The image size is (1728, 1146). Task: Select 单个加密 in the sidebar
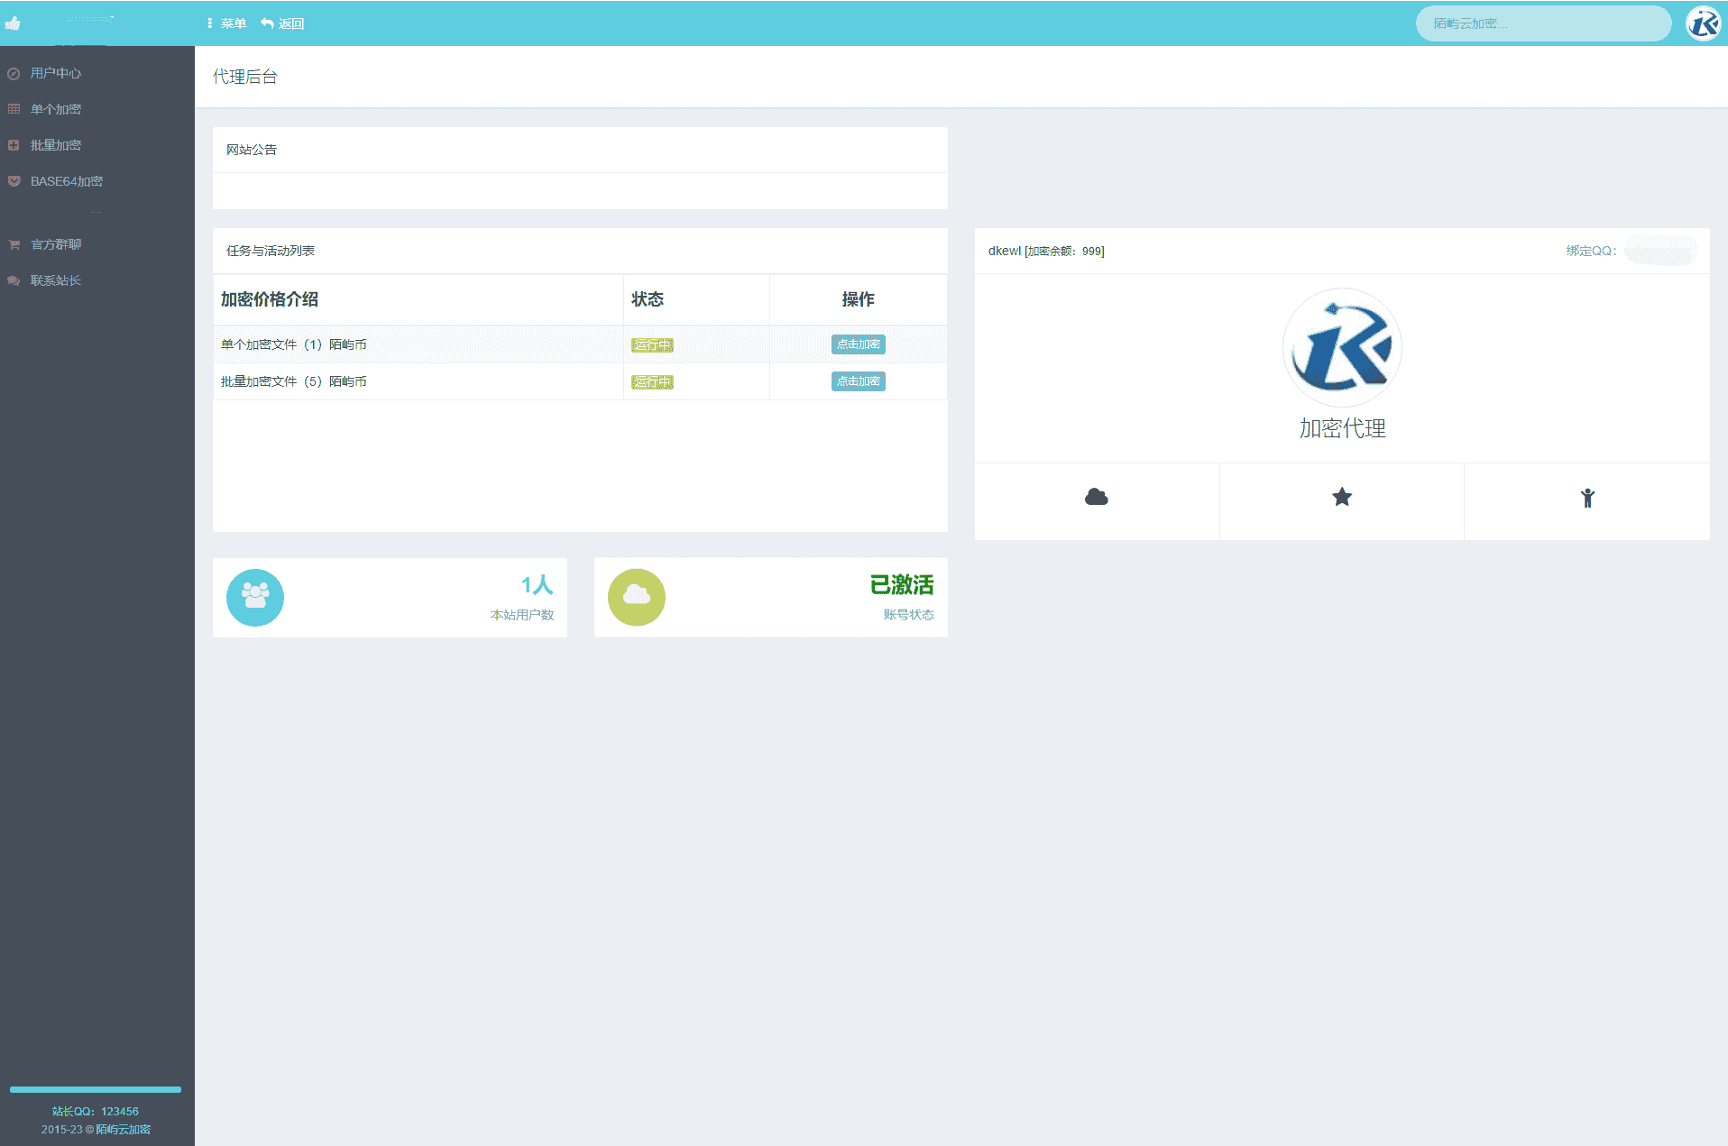(55, 109)
